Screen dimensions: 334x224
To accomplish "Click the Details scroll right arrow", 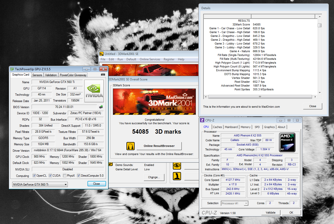I will click(315, 97).
